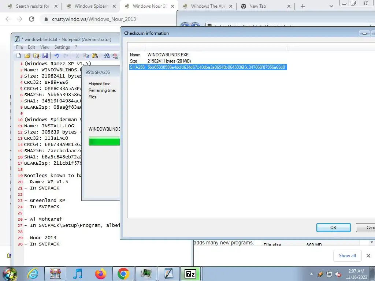Click the Chrome forward arrow
Image resolution: width=375 pixels, height=281 pixels.
click(x=20, y=19)
